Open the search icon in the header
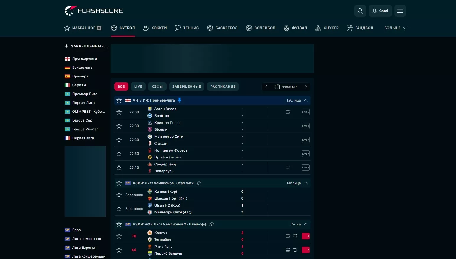This screenshot has width=456, height=259. click(360, 11)
